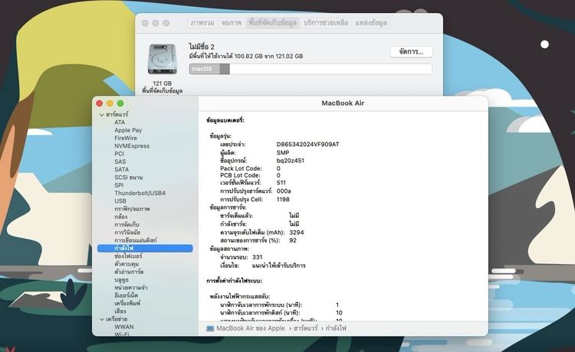Select WWAN under เครือข่าย
The height and width of the screenshot is (352, 575).
[x=124, y=327]
